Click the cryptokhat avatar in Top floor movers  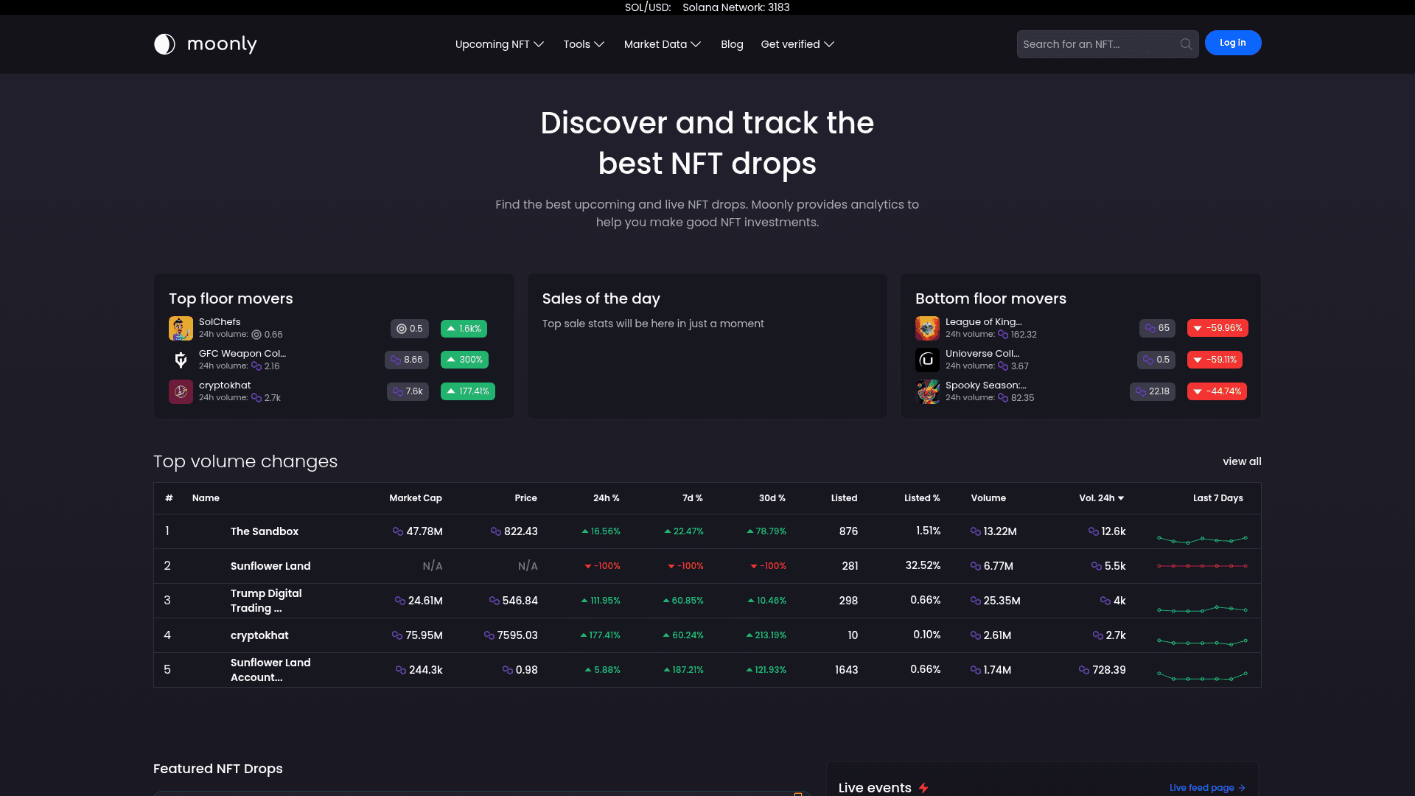(181, 391)
